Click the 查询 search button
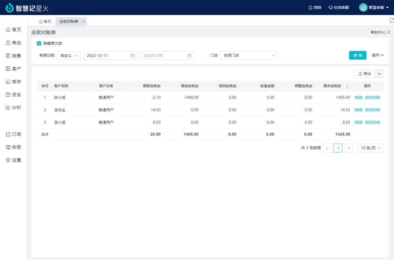394x262 pixels. tap(357, 55)
